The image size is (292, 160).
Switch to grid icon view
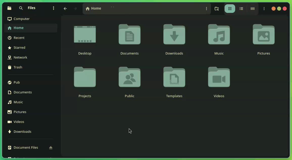pos(230,9)
